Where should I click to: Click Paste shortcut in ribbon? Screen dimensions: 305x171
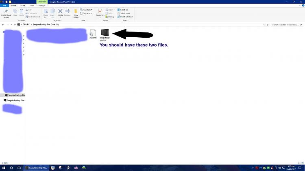tap(33, 17)
